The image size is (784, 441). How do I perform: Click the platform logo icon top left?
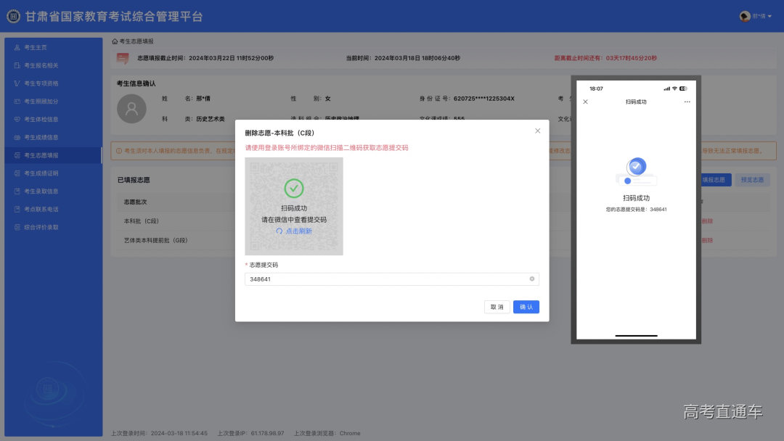[x=12, y=16]
